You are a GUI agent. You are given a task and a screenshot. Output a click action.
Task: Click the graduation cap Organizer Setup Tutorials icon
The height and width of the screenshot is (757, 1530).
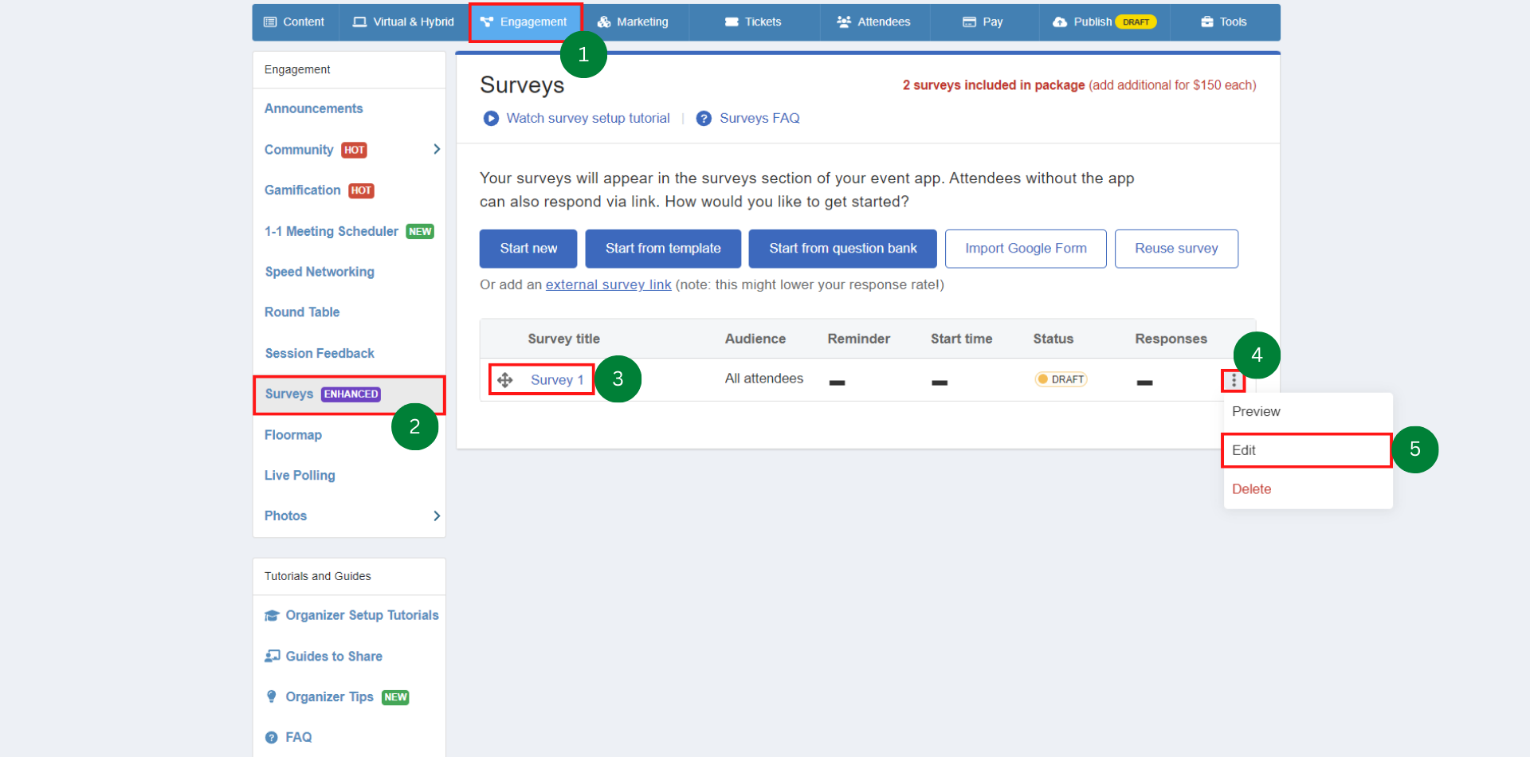272,614
